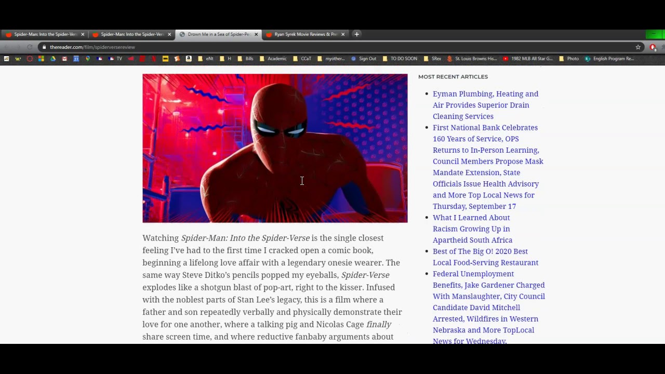Open the Microsoft bookmark icon
This screenshot has height=374, width=665.
pos(41,59)
